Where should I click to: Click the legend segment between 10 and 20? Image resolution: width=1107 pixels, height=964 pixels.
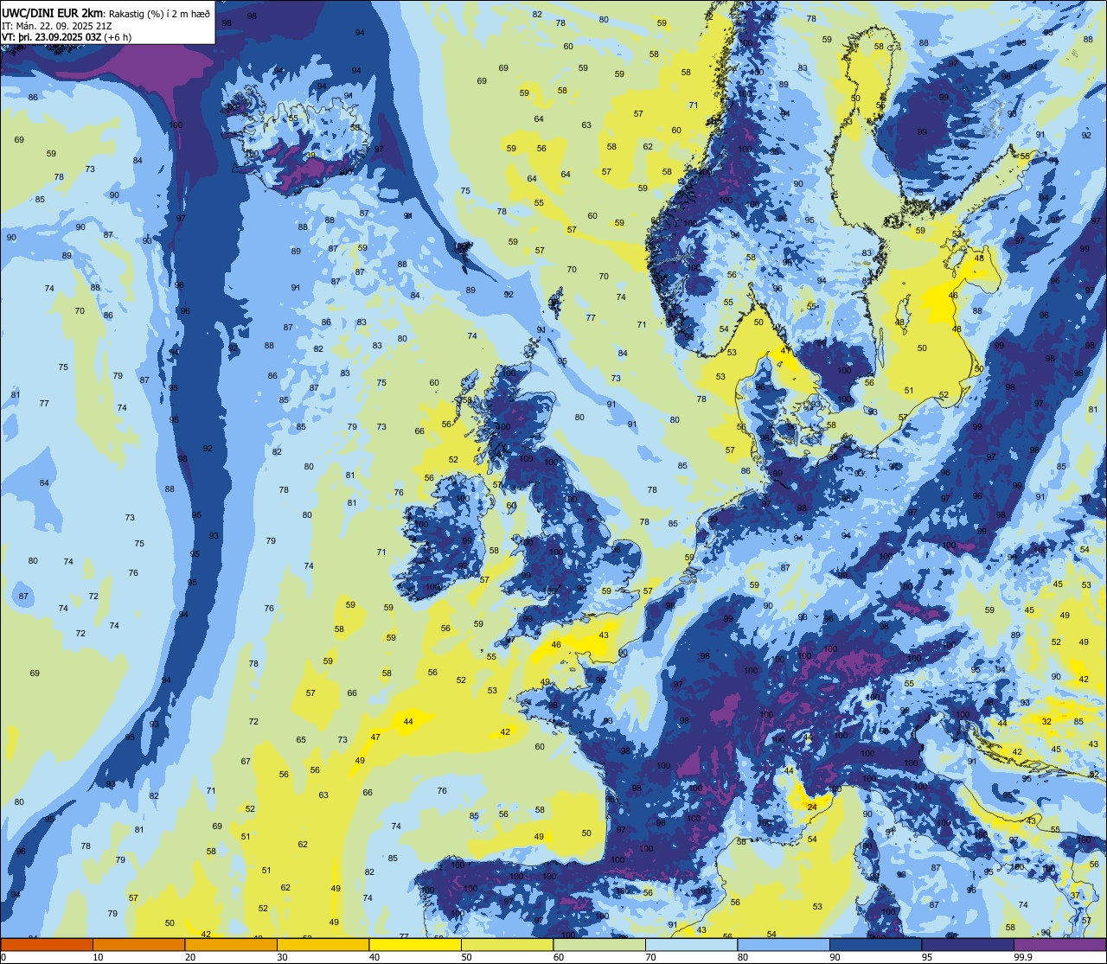tap(138, 945)
